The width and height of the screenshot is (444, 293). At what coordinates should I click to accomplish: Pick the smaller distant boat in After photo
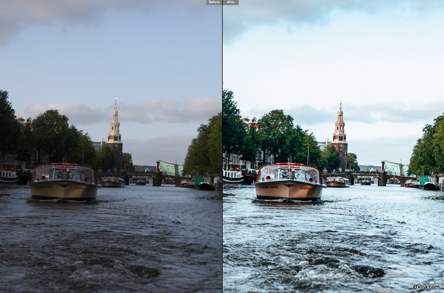click(337, 182)
